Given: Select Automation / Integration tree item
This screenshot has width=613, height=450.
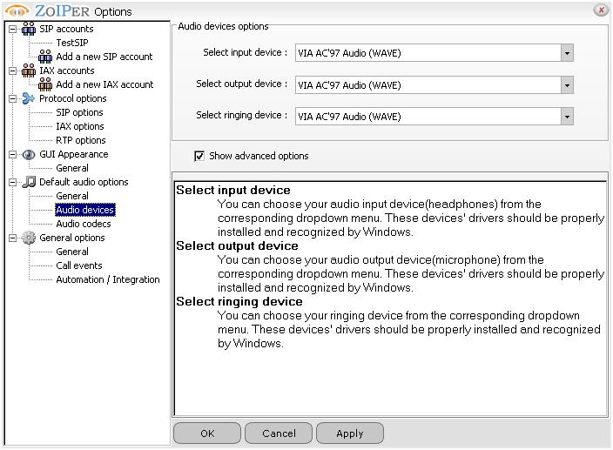Looking at the screenshot, I should [108, 279].
